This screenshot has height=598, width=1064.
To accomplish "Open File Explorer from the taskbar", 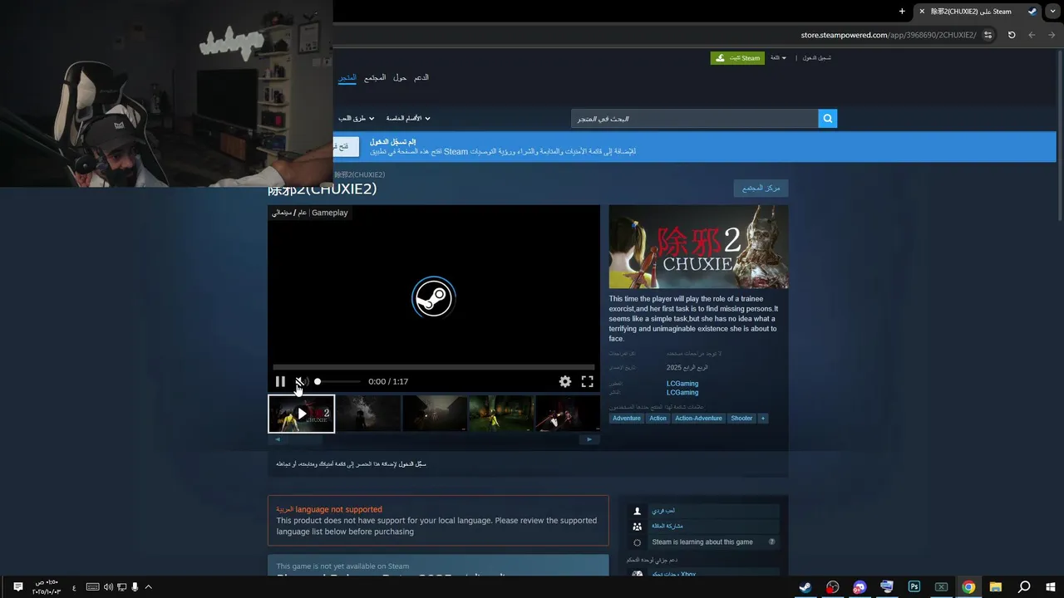I will (996, 587).
